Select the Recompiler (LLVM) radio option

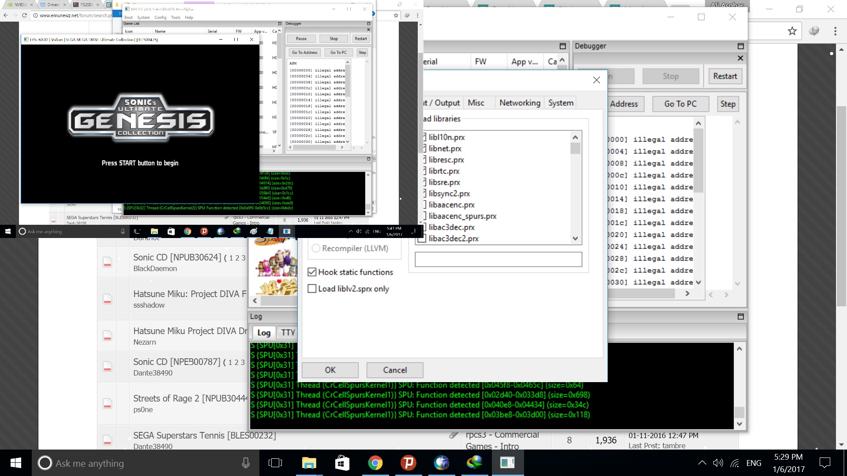click(316, 248)
